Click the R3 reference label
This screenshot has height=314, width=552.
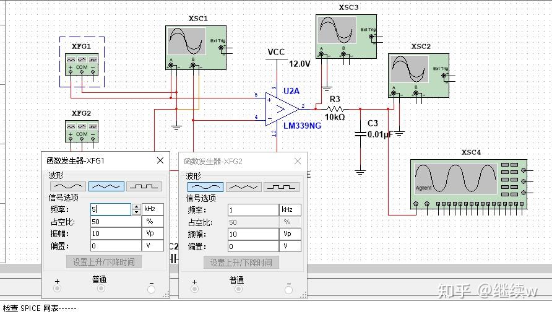pos(335,99)
